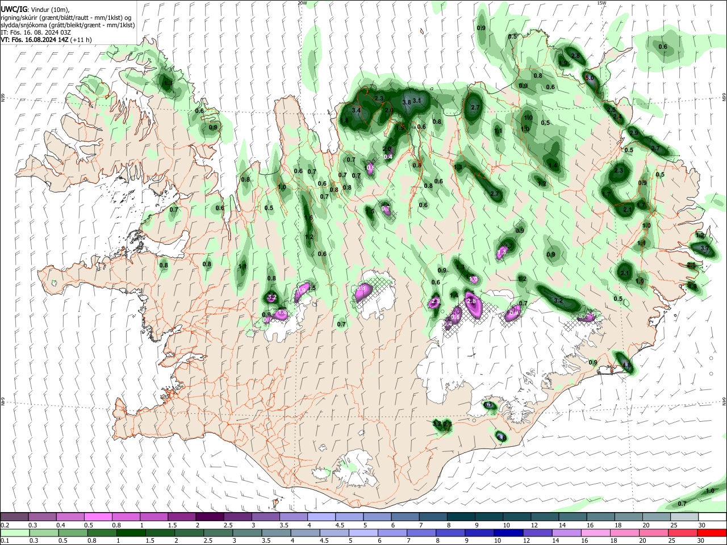Image resolution: width=727 pixels, height=545 pixels.
Task: Pick the pale green 0.1 swatch in the rain scale
Action: 15,533
